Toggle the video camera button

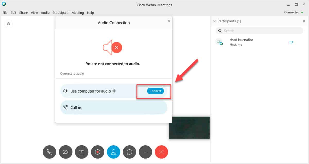tap(65, 152)
